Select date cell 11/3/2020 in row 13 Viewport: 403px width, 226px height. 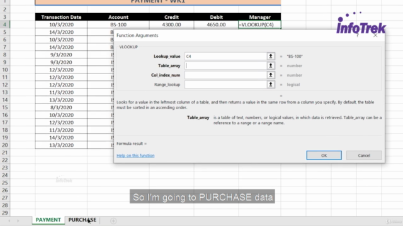[61, 92]
